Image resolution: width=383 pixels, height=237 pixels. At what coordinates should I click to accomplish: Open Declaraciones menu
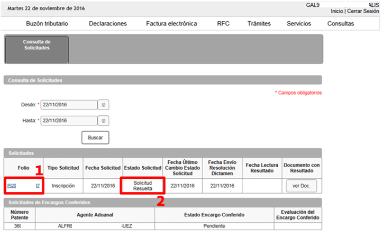[108, 24]
